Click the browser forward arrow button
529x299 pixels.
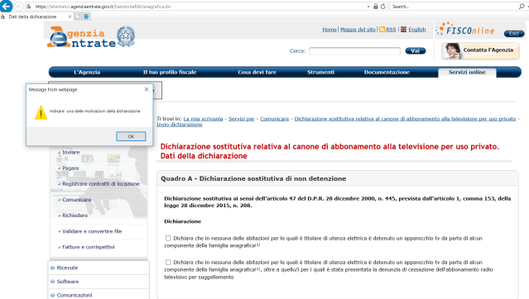[x=19, y=7]
